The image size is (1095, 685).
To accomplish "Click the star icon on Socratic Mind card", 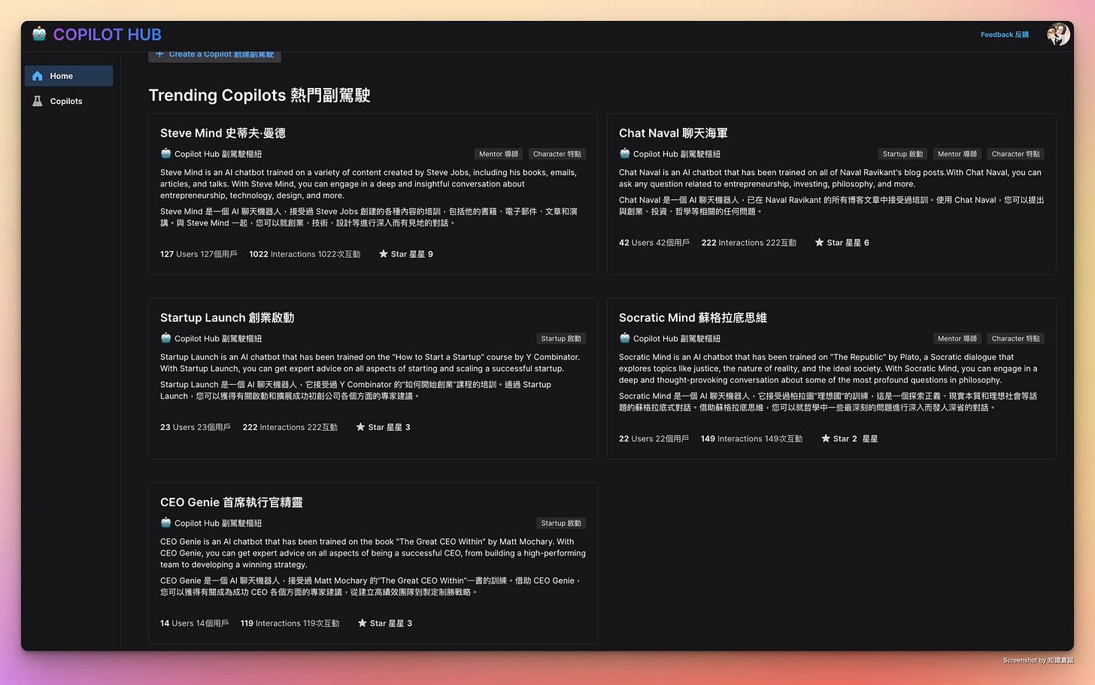I will tap(826, 438).
